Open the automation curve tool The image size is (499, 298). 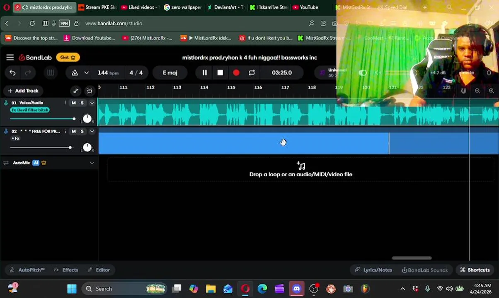pos(75,91)
